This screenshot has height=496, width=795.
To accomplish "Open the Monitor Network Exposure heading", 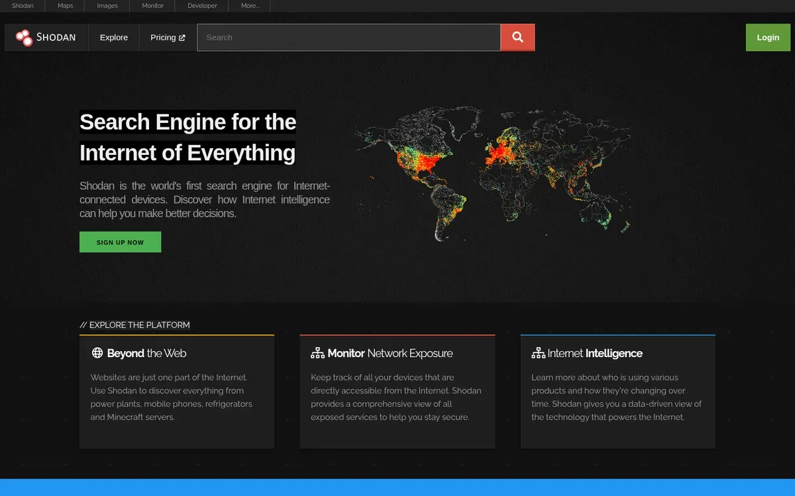I will (390, 353).
